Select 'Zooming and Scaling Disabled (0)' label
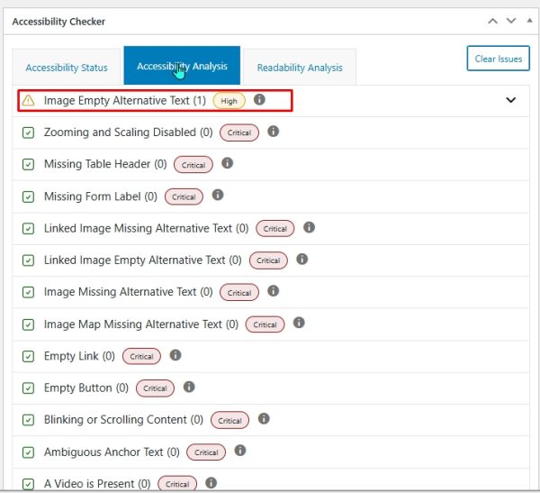 (x=128, y=132)
